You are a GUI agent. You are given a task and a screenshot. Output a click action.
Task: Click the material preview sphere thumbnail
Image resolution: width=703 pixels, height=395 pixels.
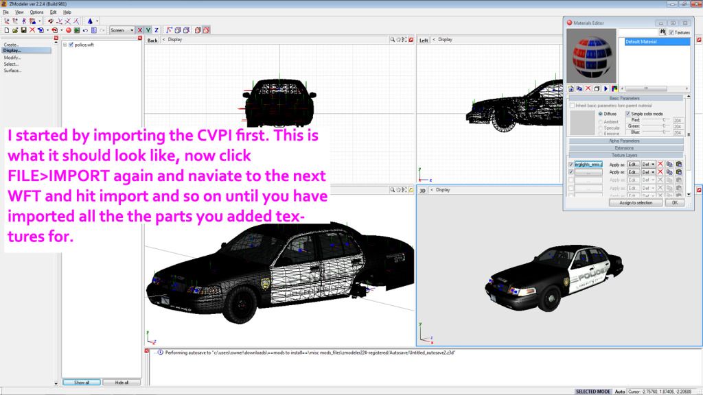pos(591,56)
